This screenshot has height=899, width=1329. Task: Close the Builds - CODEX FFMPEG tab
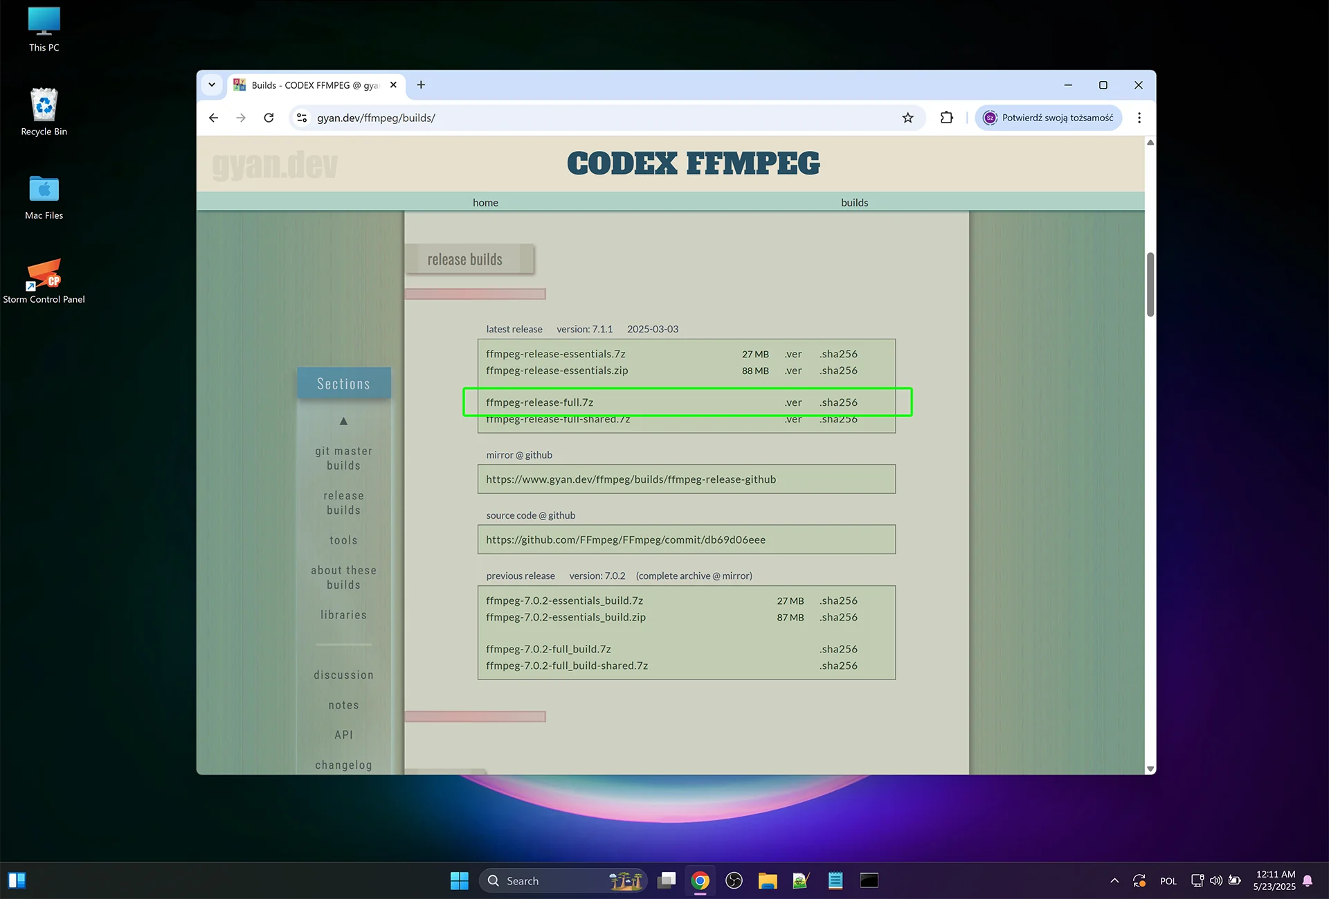pyautogui.click(x=393, y=85)
